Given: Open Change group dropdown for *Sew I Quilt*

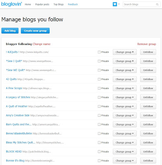Looking at the screenshot, I should pyautogui.click(x=125, y=61).
